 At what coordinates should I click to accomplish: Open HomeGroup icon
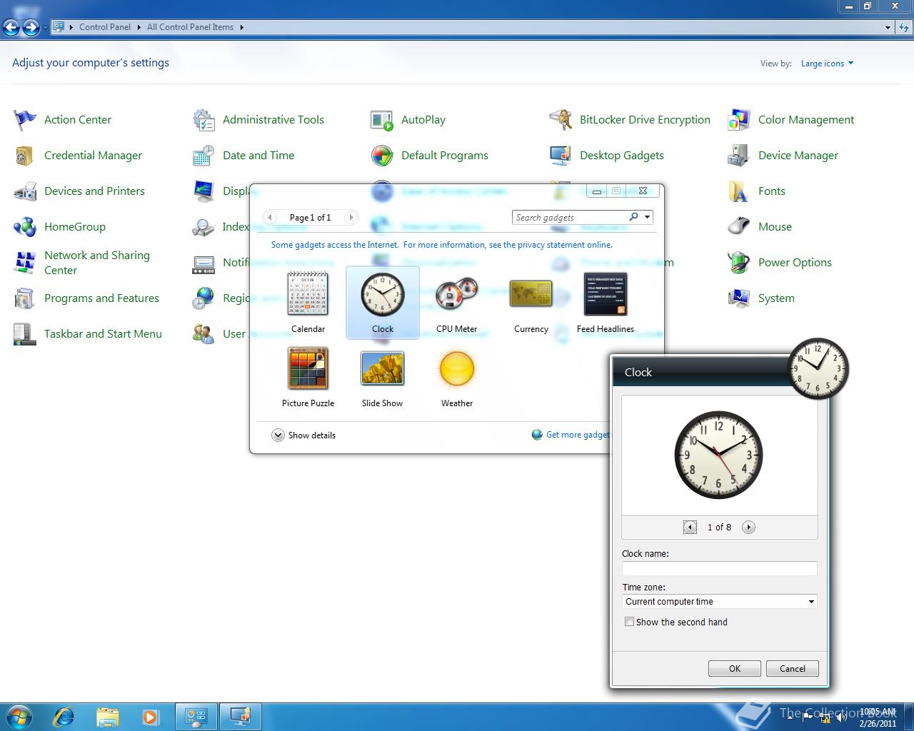(25, 227)
